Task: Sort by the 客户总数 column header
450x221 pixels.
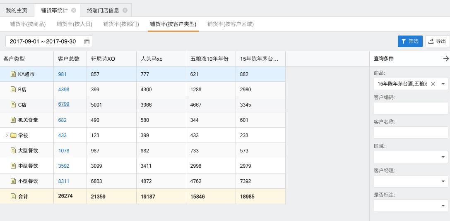Action: coord(69,59)
